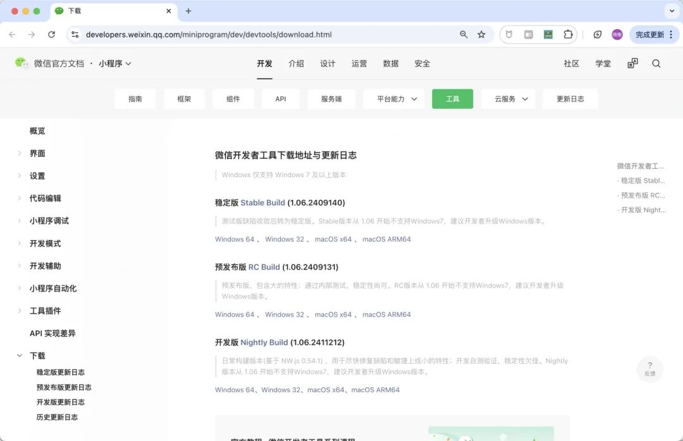Screen dimensions: 683x441
Task: Expand the 代码编辑 sidebar section
Action: (x=20, y=198)
